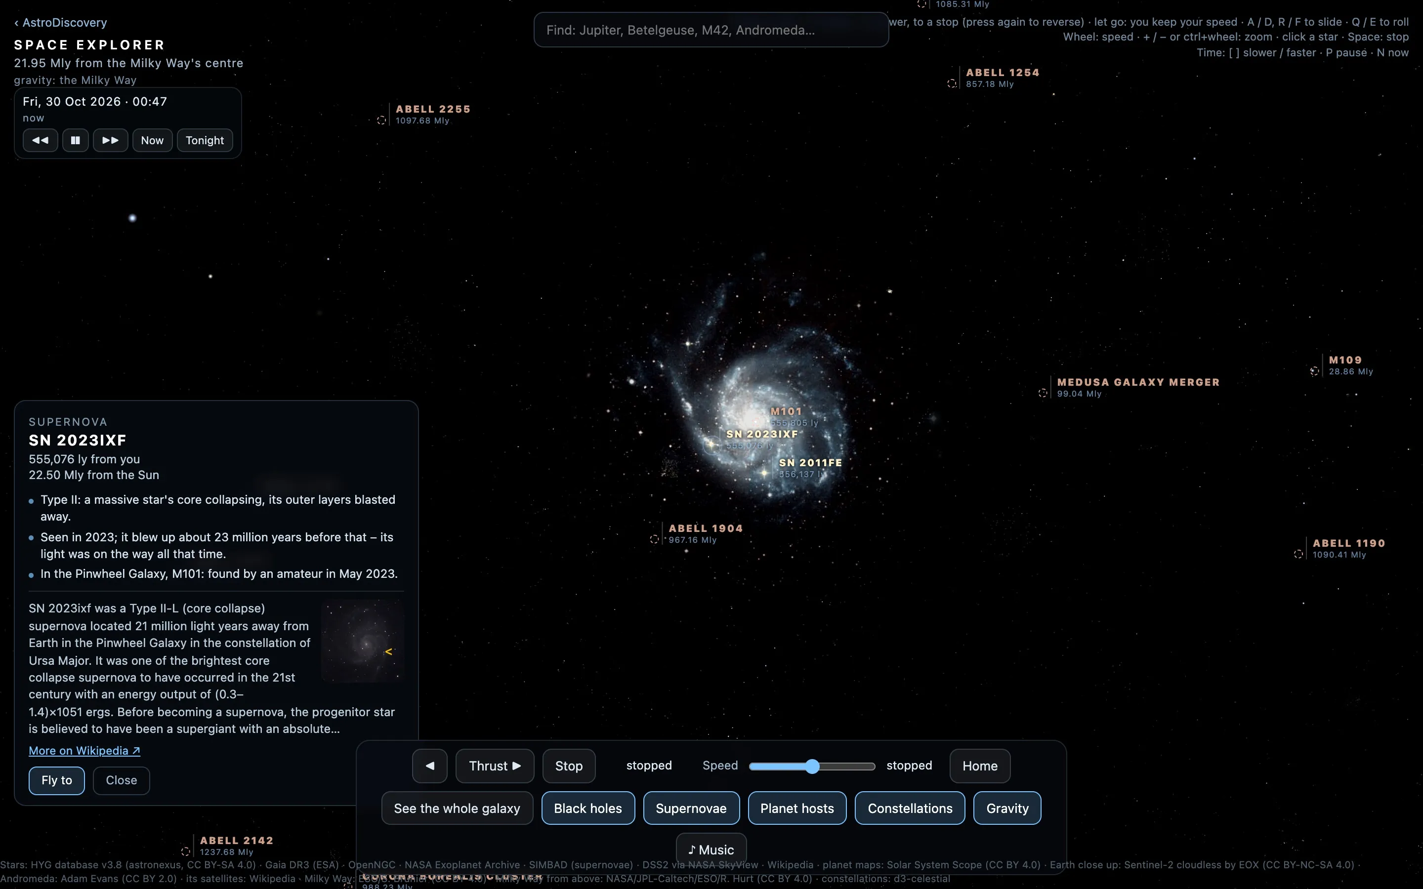Toggle the Music button
Viewport: 1423px width, 889px height.
711,849
